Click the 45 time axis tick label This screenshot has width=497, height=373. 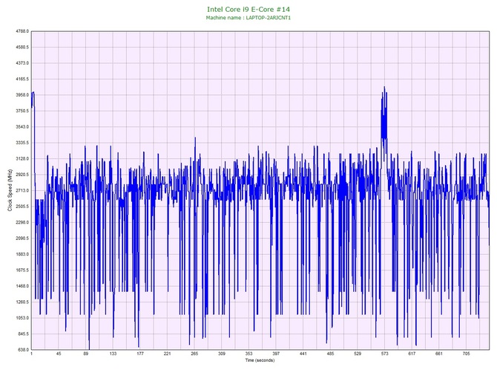point(59,354)
